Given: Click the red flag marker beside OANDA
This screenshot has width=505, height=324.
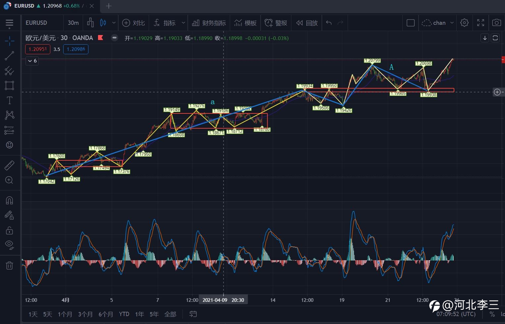Looking at the screenshot, I should point(101,38).
